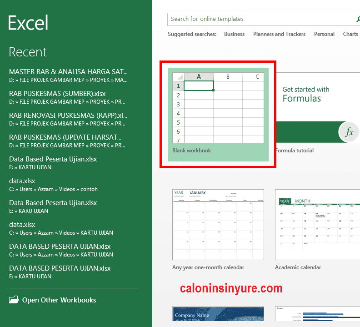This screenshot has height=327, width=360.
Task: Select the Planners and Trackers suggested search
Action: (x=279, y=34)
